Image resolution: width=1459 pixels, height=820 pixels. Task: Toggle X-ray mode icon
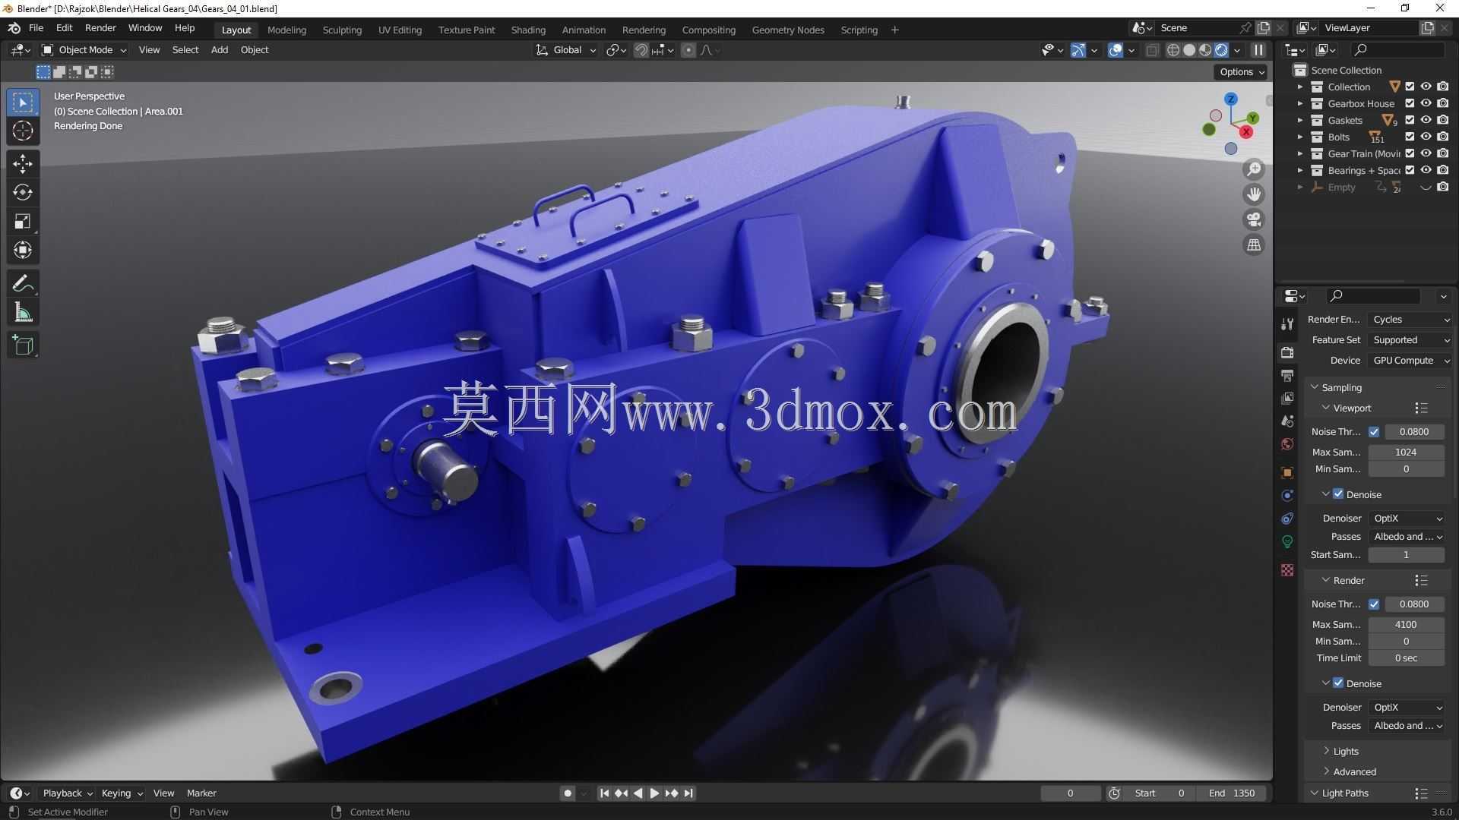[x=1152, y=50]
